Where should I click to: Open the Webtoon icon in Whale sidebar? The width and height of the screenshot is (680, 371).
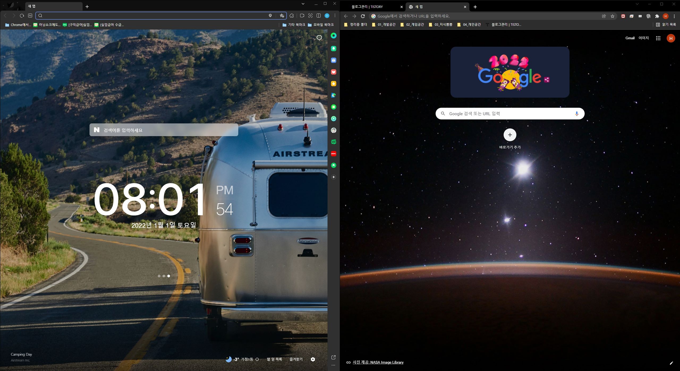[x=334, y=142]
